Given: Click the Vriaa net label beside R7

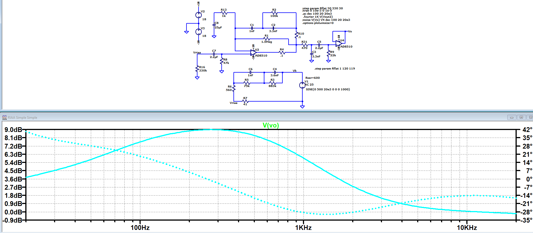Looking at the screenshot, I should 233,103.
